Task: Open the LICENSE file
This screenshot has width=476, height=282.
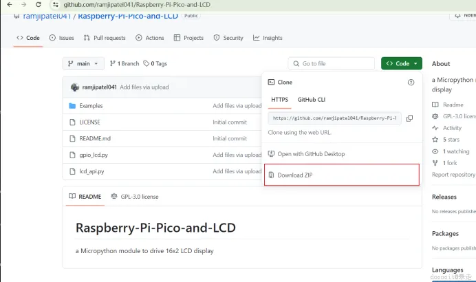Action: pyautogui.click(x=89, y=122)
